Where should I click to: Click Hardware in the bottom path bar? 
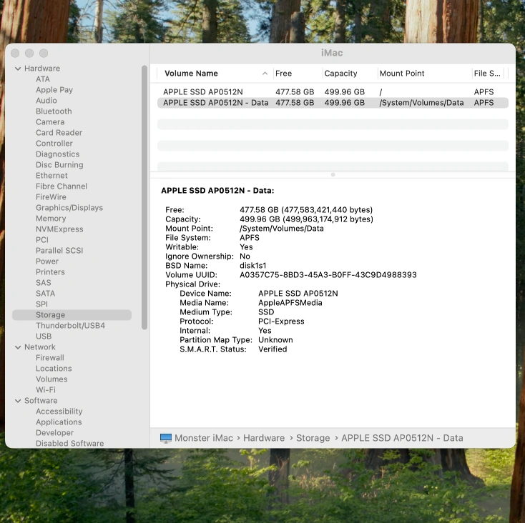(263, 438)
